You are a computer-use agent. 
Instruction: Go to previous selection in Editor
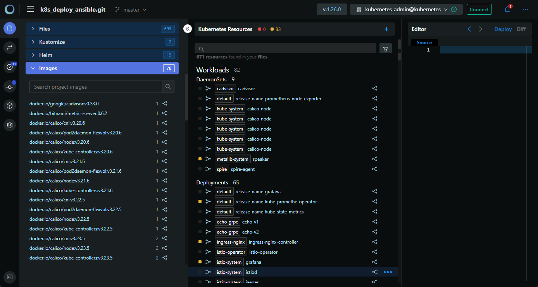click(469, 29)
